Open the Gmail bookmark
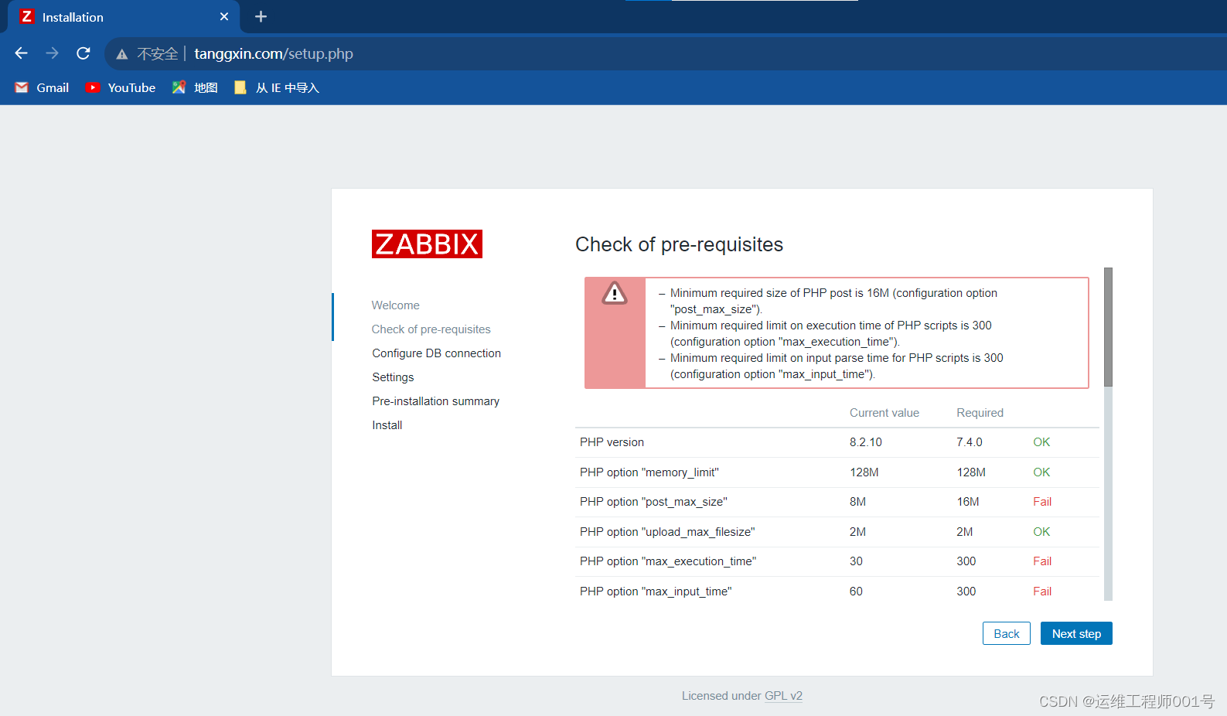 pos(42,87)
